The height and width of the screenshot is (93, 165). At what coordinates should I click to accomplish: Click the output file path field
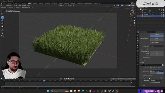pyautogui.click(x=151, y=65)
